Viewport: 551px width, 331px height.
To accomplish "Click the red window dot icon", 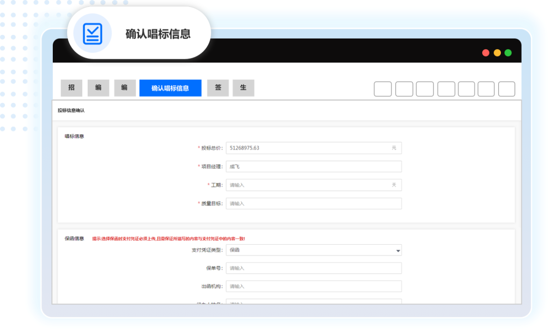I will pyautogui.click(x=485, y=53).
